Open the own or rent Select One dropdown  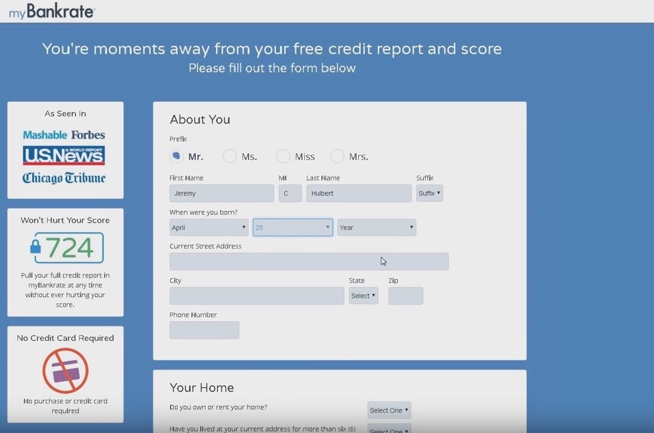point(388,410)
